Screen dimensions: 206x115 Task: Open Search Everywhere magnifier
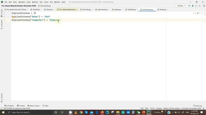coord(204,6)
